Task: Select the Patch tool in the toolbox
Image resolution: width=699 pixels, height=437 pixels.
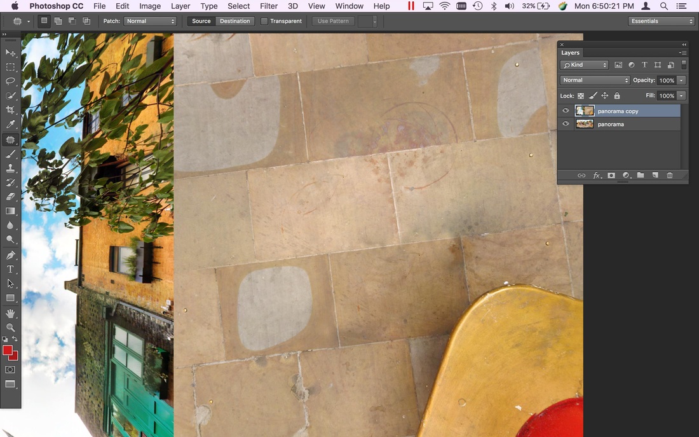Action: (10, 140)
